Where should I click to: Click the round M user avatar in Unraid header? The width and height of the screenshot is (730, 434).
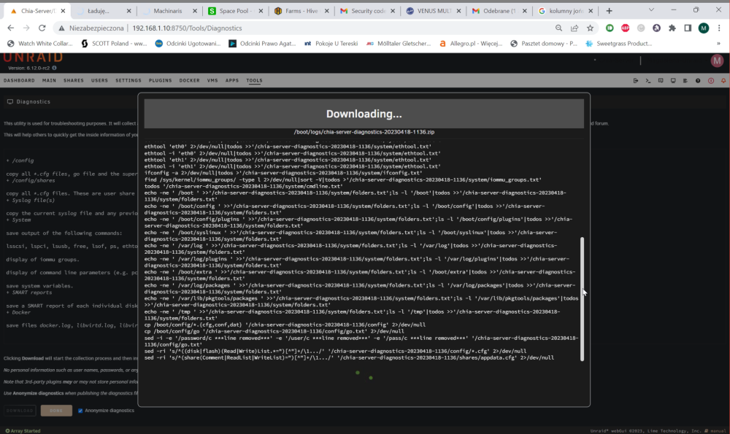coord(717,61)
